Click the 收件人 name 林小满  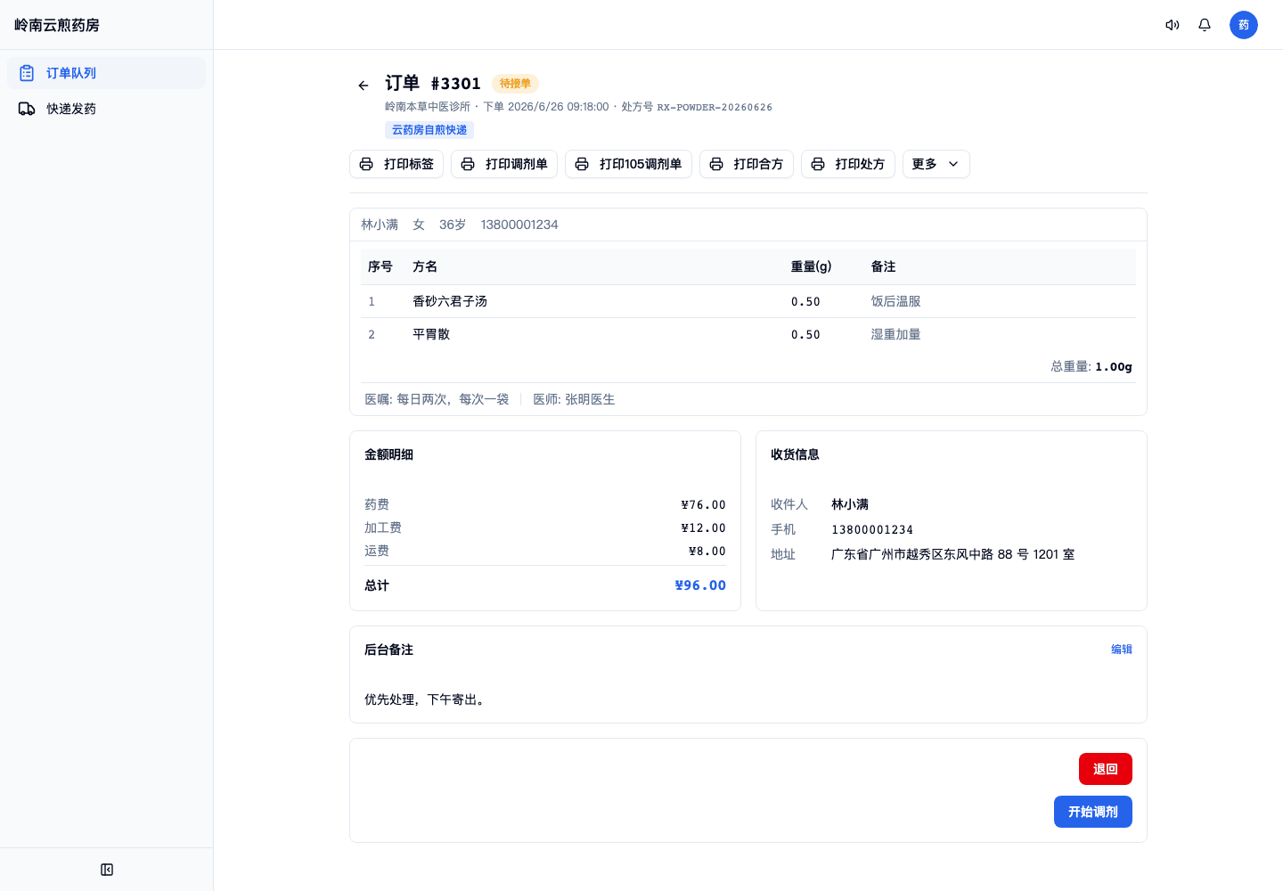(850, 504)
